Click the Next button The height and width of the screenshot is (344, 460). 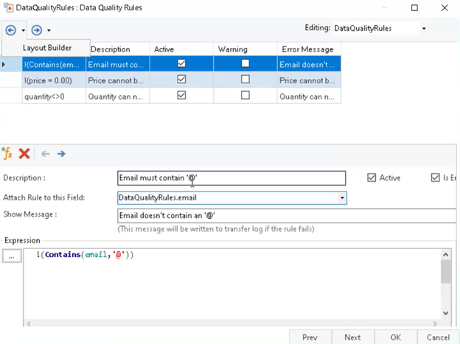[352, 337]
